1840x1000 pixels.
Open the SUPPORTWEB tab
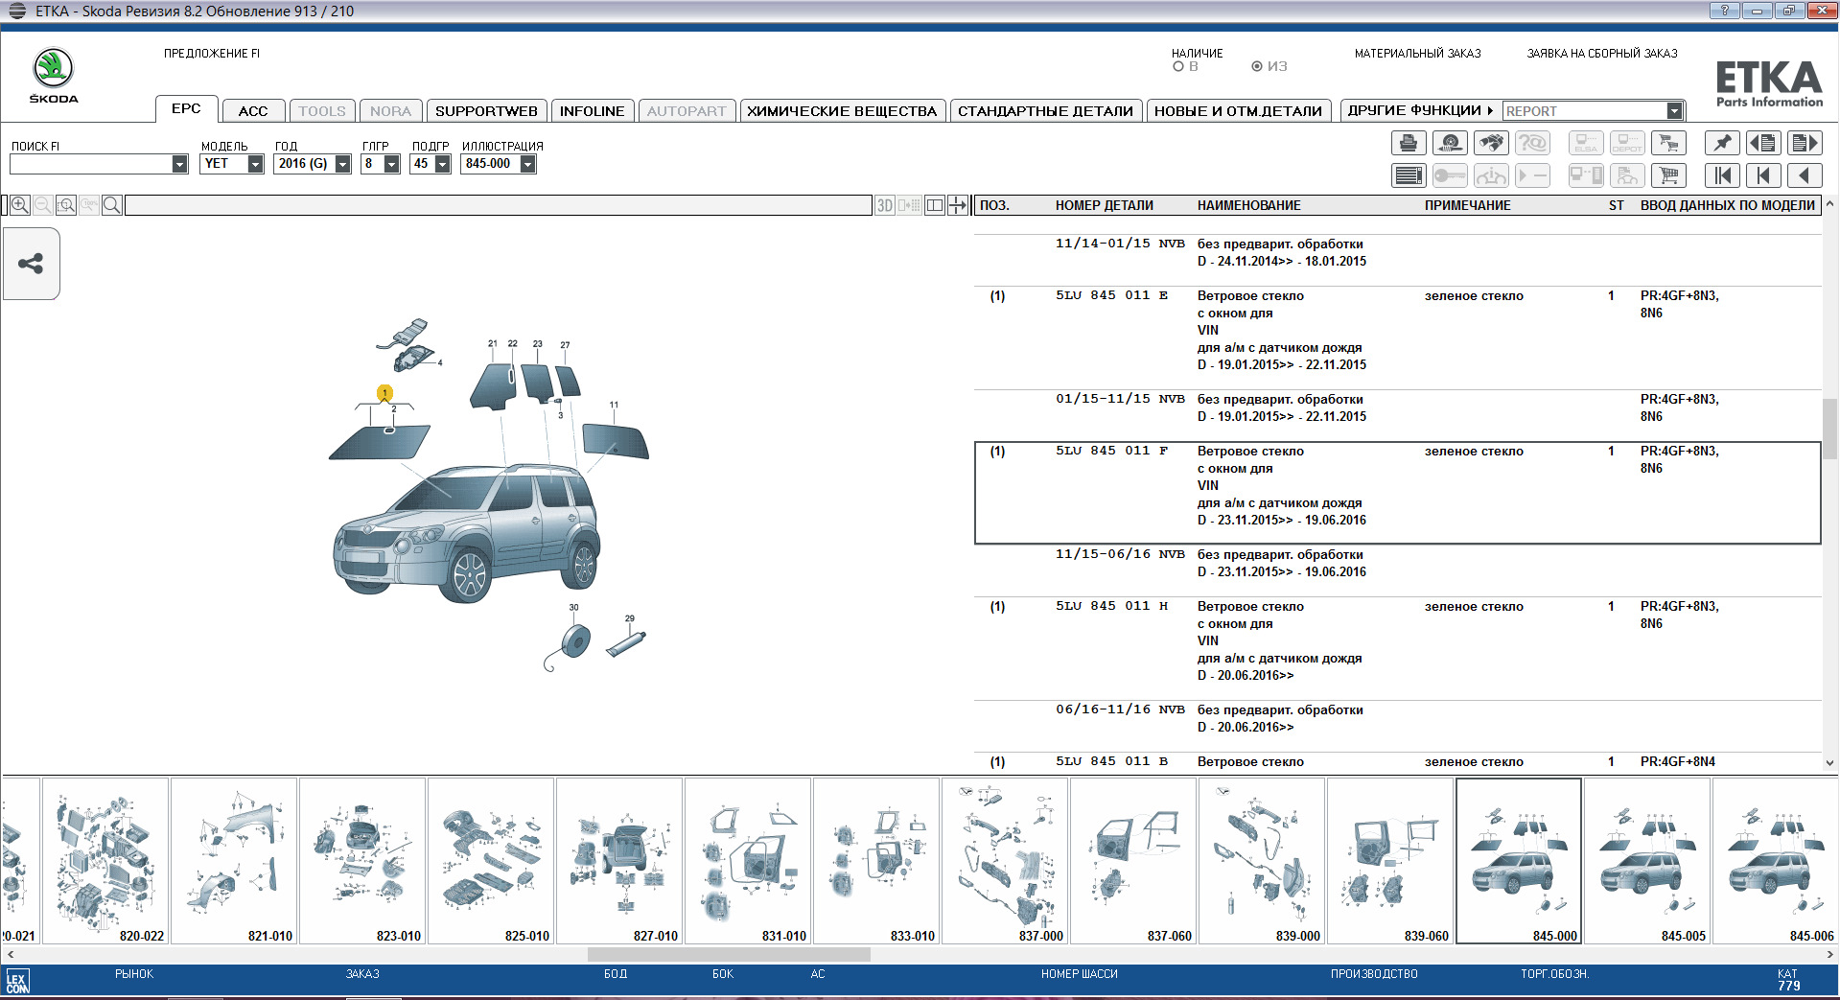coord(486,111)
